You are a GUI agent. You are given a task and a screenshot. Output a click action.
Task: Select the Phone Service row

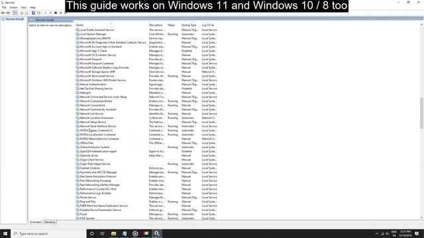coord(146,197)
